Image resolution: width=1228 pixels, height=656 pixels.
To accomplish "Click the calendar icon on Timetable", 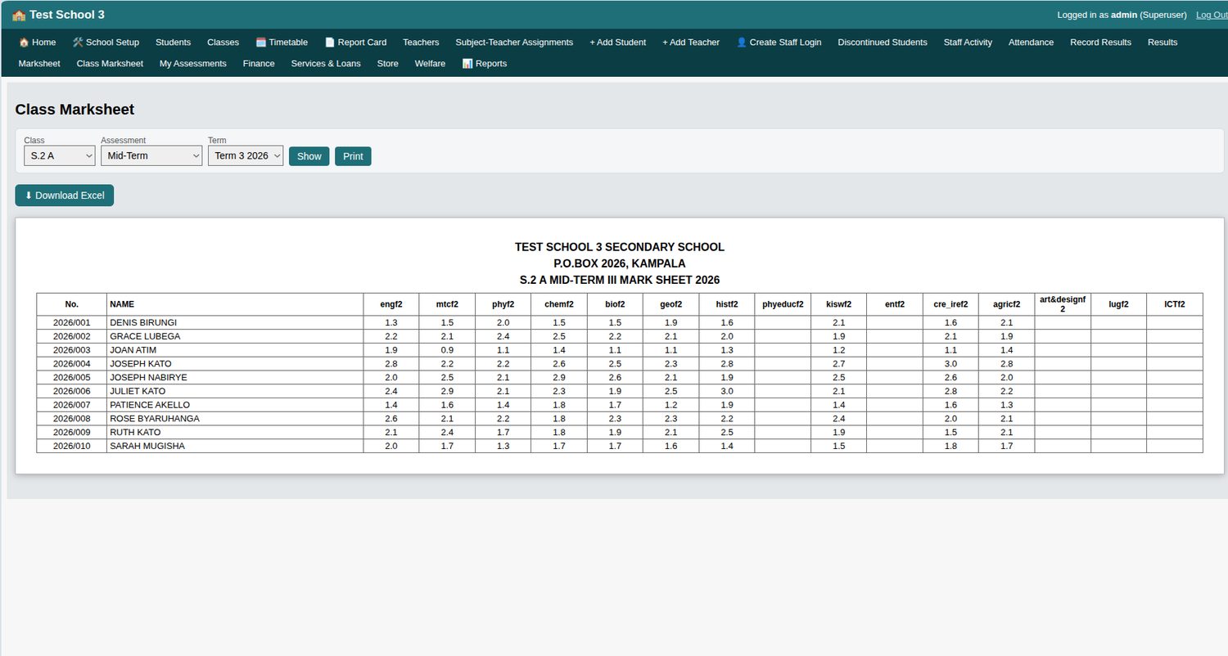I will point(261,42).
